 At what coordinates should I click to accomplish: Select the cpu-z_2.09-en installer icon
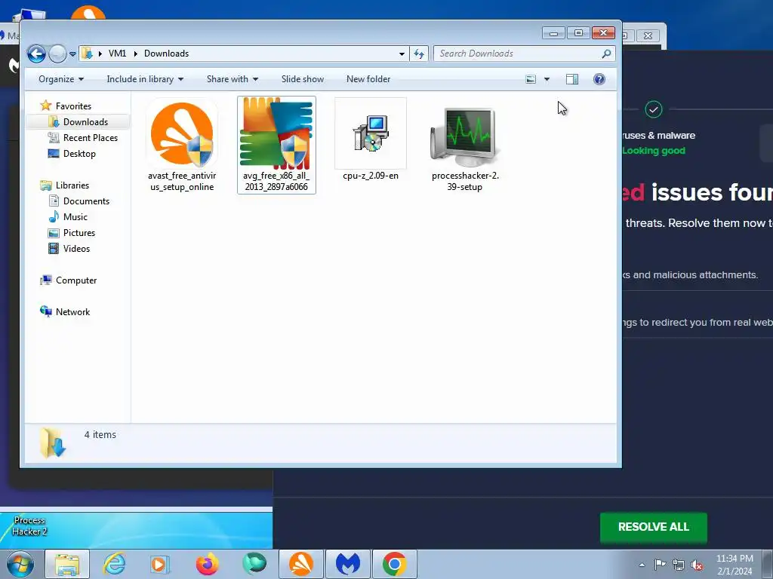(x=371, y=133)
